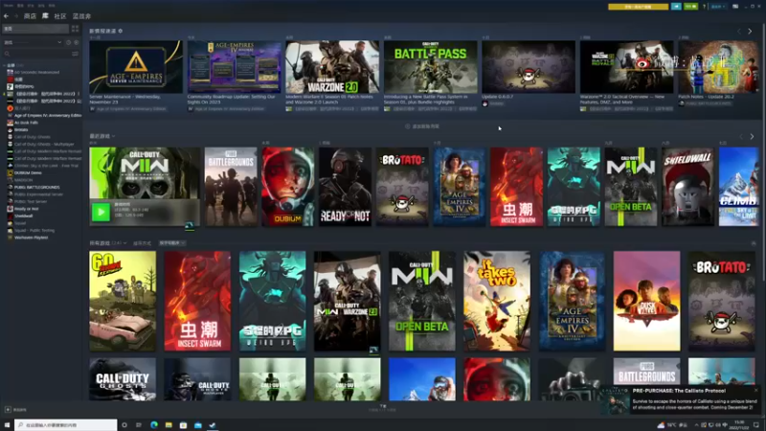The width and height of the screenshot is (766, 431).
Task: Switch to the 库 library tab
Action: pyautogui.click(x=45, y=16)
